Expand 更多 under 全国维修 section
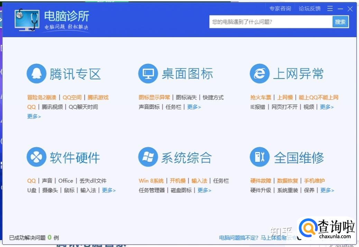Viewport: 359px width, 247px height. coord(327,190)
